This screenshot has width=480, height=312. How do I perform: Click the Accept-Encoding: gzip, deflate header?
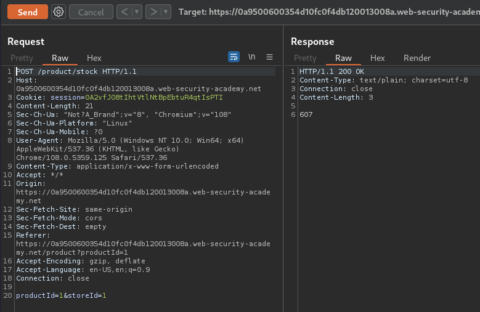(81, 261)
